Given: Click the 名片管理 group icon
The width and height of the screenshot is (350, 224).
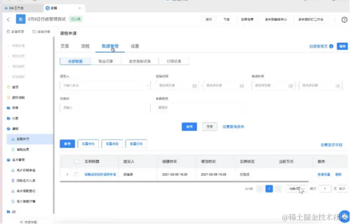Looking at the screenshot, I should [8, 160].
